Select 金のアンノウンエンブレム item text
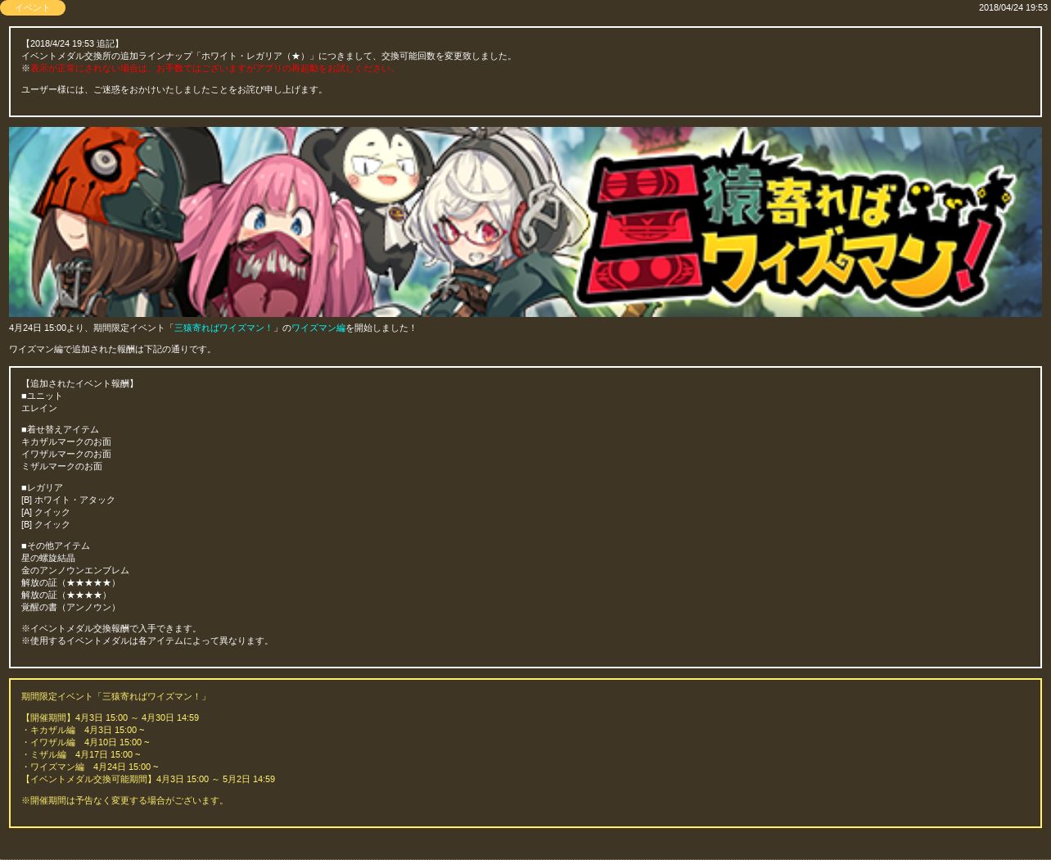Screen dimensions: 1051x860 pos(75,571)
